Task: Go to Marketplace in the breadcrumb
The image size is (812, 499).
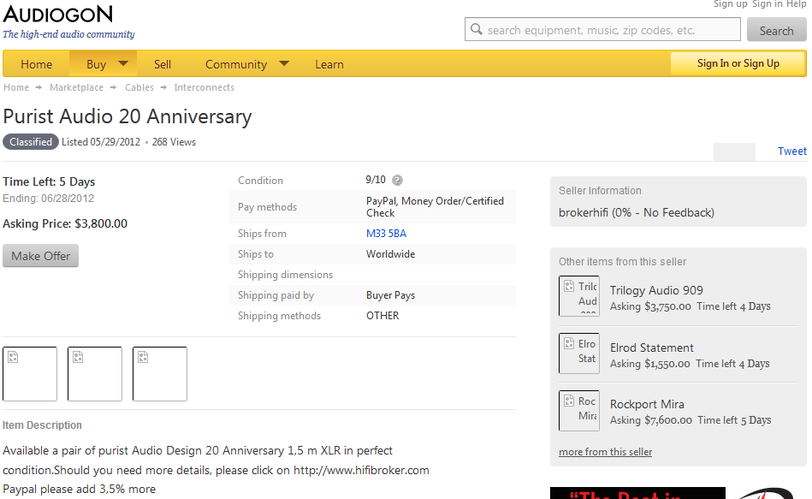Action: pyautogui.click(x=77, y=87)
